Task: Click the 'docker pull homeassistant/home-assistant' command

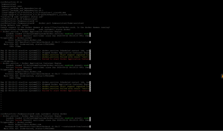Action: (x=62, y=23)
